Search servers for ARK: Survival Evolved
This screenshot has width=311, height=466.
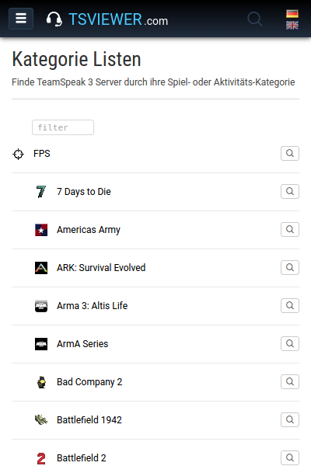[x=290, y=267]
